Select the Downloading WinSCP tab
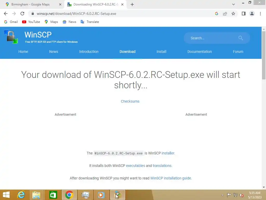The height and width of the screenshot is (200, 266). [x=95, y=4]
